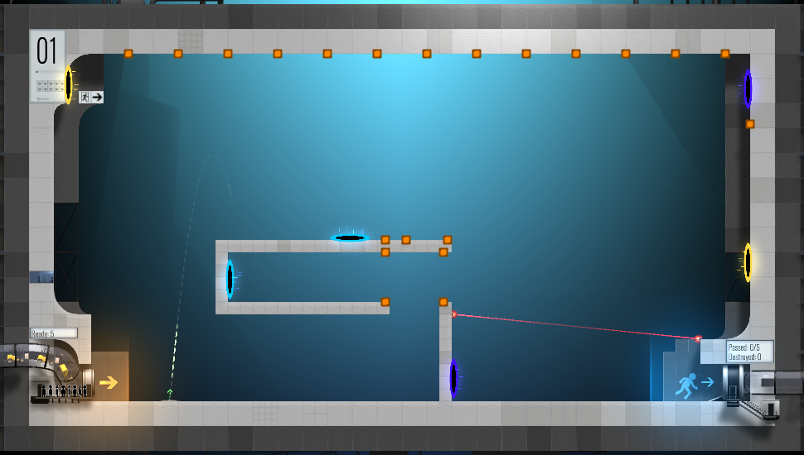Click the orange node below the upper purple portal
Screen dimensions: 804x455
tap(749, 124)
